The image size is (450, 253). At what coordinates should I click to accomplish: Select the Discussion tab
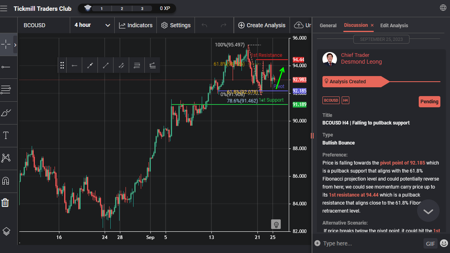(x=356, y=25)
